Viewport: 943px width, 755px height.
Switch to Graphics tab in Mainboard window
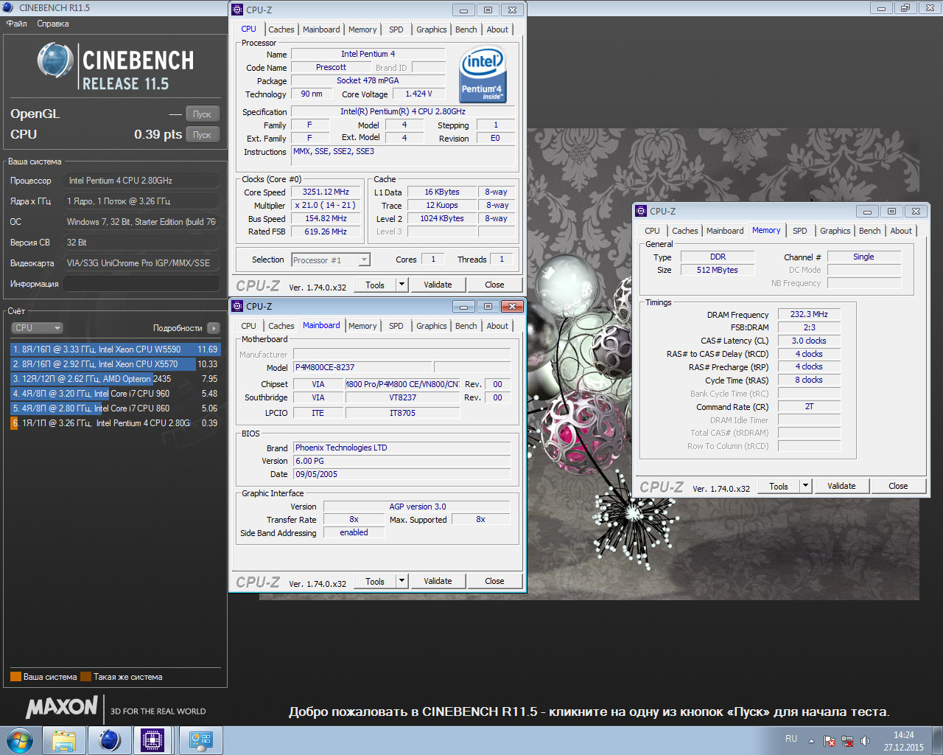[x=431, y=326]
